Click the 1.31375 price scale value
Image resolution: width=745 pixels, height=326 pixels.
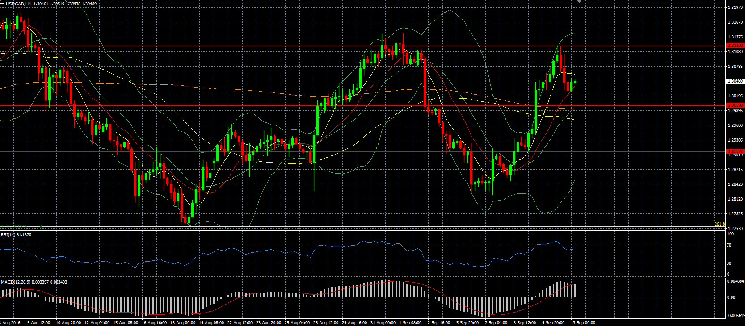pos(735,37)
